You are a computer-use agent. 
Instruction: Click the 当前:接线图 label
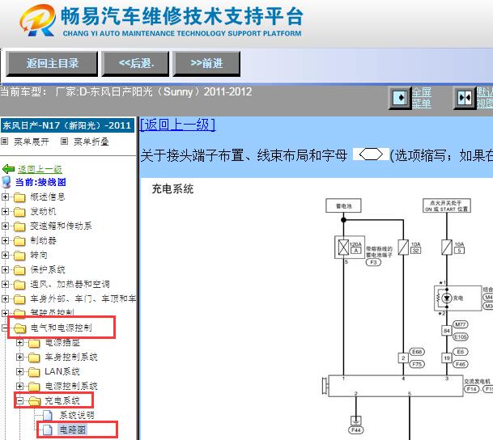[x=40, y=182]
